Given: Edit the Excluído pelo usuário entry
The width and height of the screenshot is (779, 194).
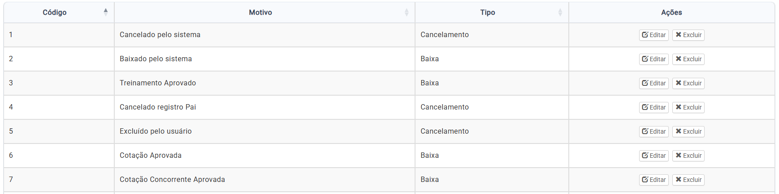Looking at the screenshot, I should (x=653, y=131).
